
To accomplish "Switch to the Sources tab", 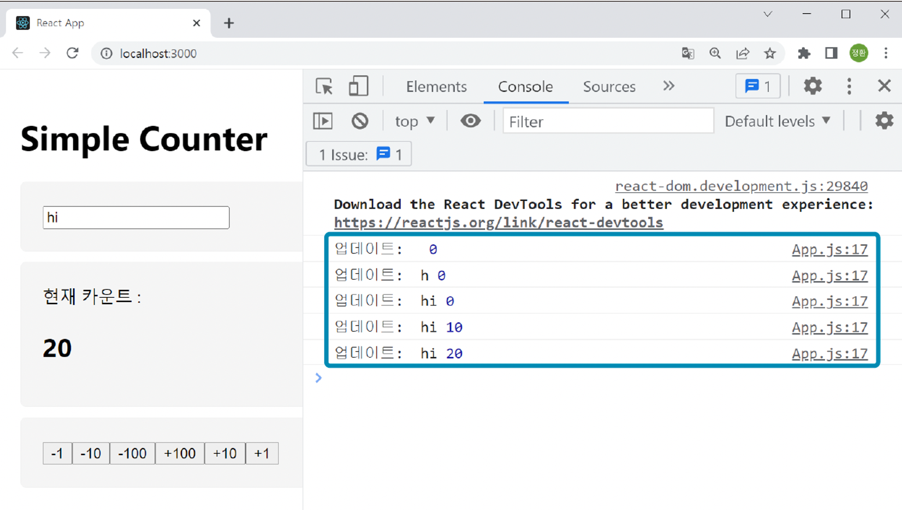I will click(609, 86).
